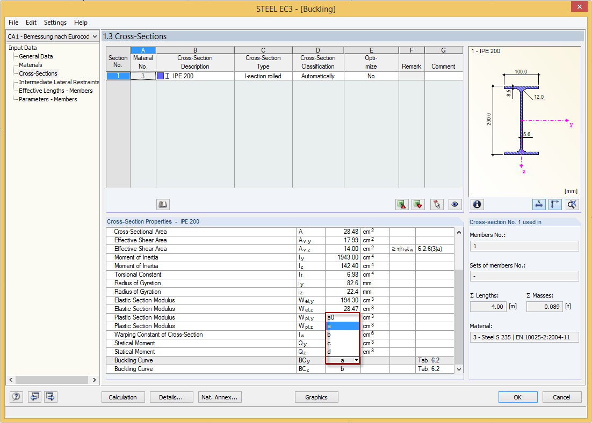This screenshot has height=423, width=592.
Task: Click the Moment of Inertia Iy value 1943.00
Action: (x=342, y=257)
